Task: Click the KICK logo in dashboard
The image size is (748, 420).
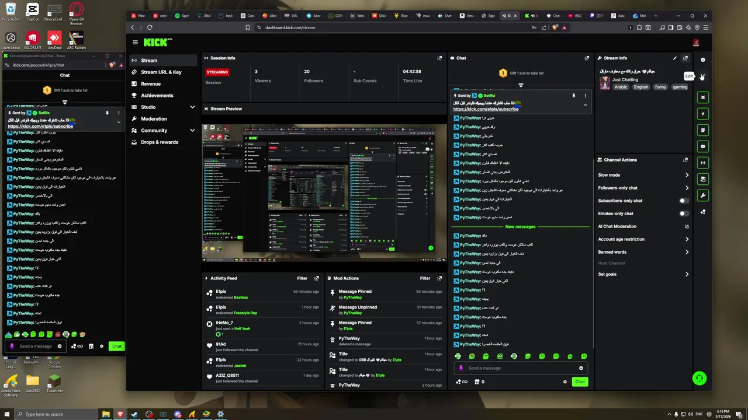Action: (x=157, y=42)
